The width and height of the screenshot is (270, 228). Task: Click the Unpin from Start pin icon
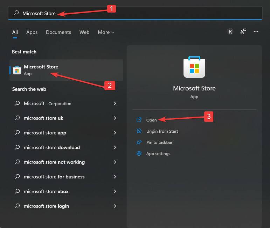pos(139,131)
